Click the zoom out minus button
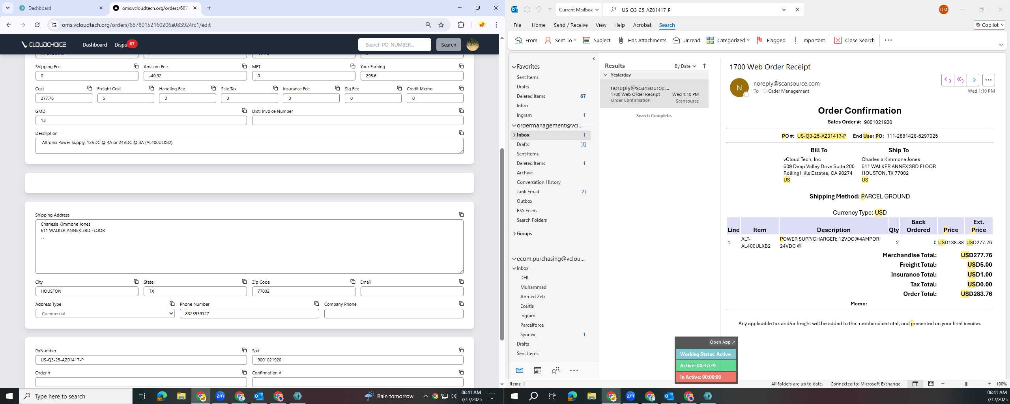Image resolution: width=1010 pixels, height=404 pixels. tap(943, 384)
